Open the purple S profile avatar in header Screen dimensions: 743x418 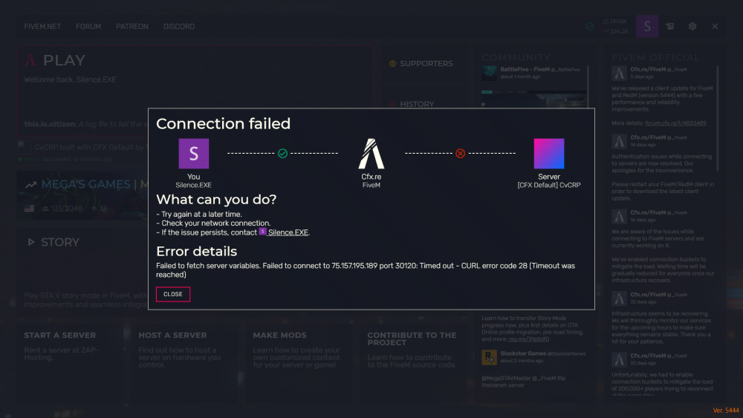tap(646, 26)
